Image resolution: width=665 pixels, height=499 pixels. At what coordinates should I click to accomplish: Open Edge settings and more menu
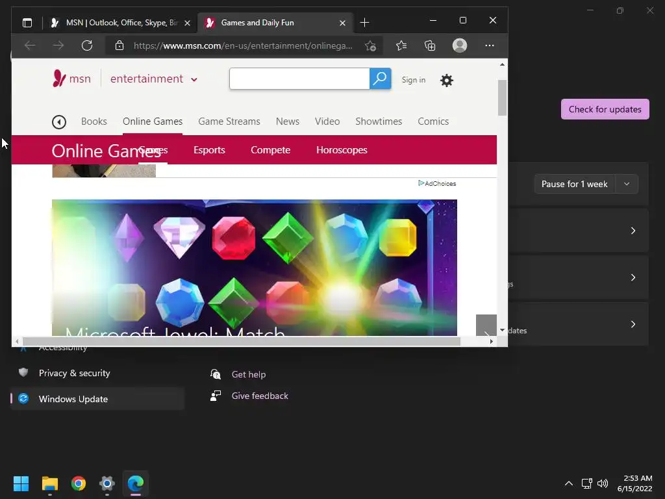coord(490,45)
